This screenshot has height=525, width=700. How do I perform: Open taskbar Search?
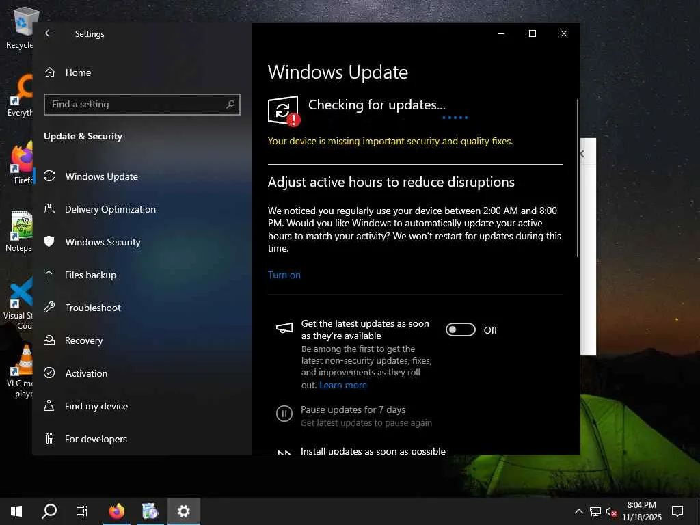tap(49, 511)
